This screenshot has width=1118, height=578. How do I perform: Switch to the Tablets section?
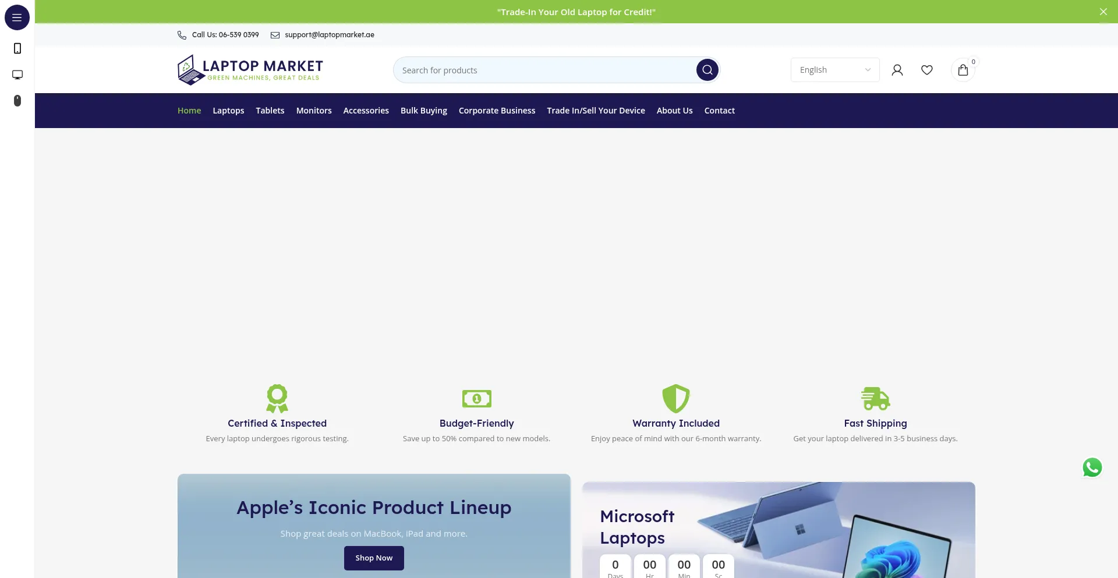(x=270, y=111)
